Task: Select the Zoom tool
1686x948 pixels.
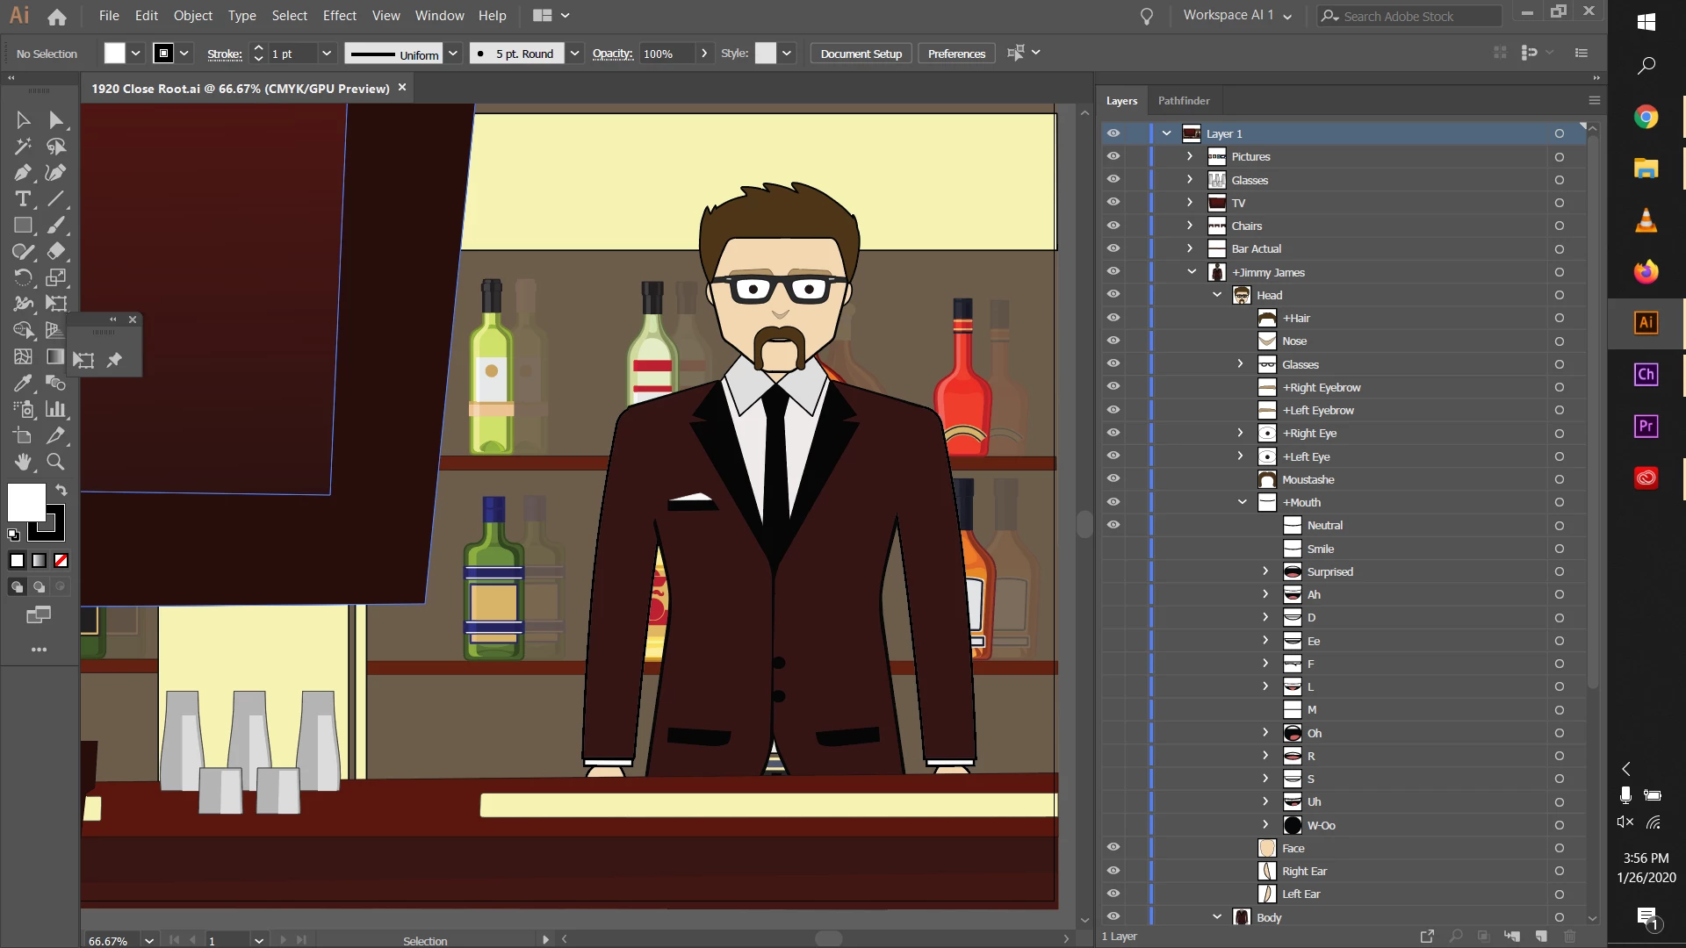Action: (x=55, y=462)
